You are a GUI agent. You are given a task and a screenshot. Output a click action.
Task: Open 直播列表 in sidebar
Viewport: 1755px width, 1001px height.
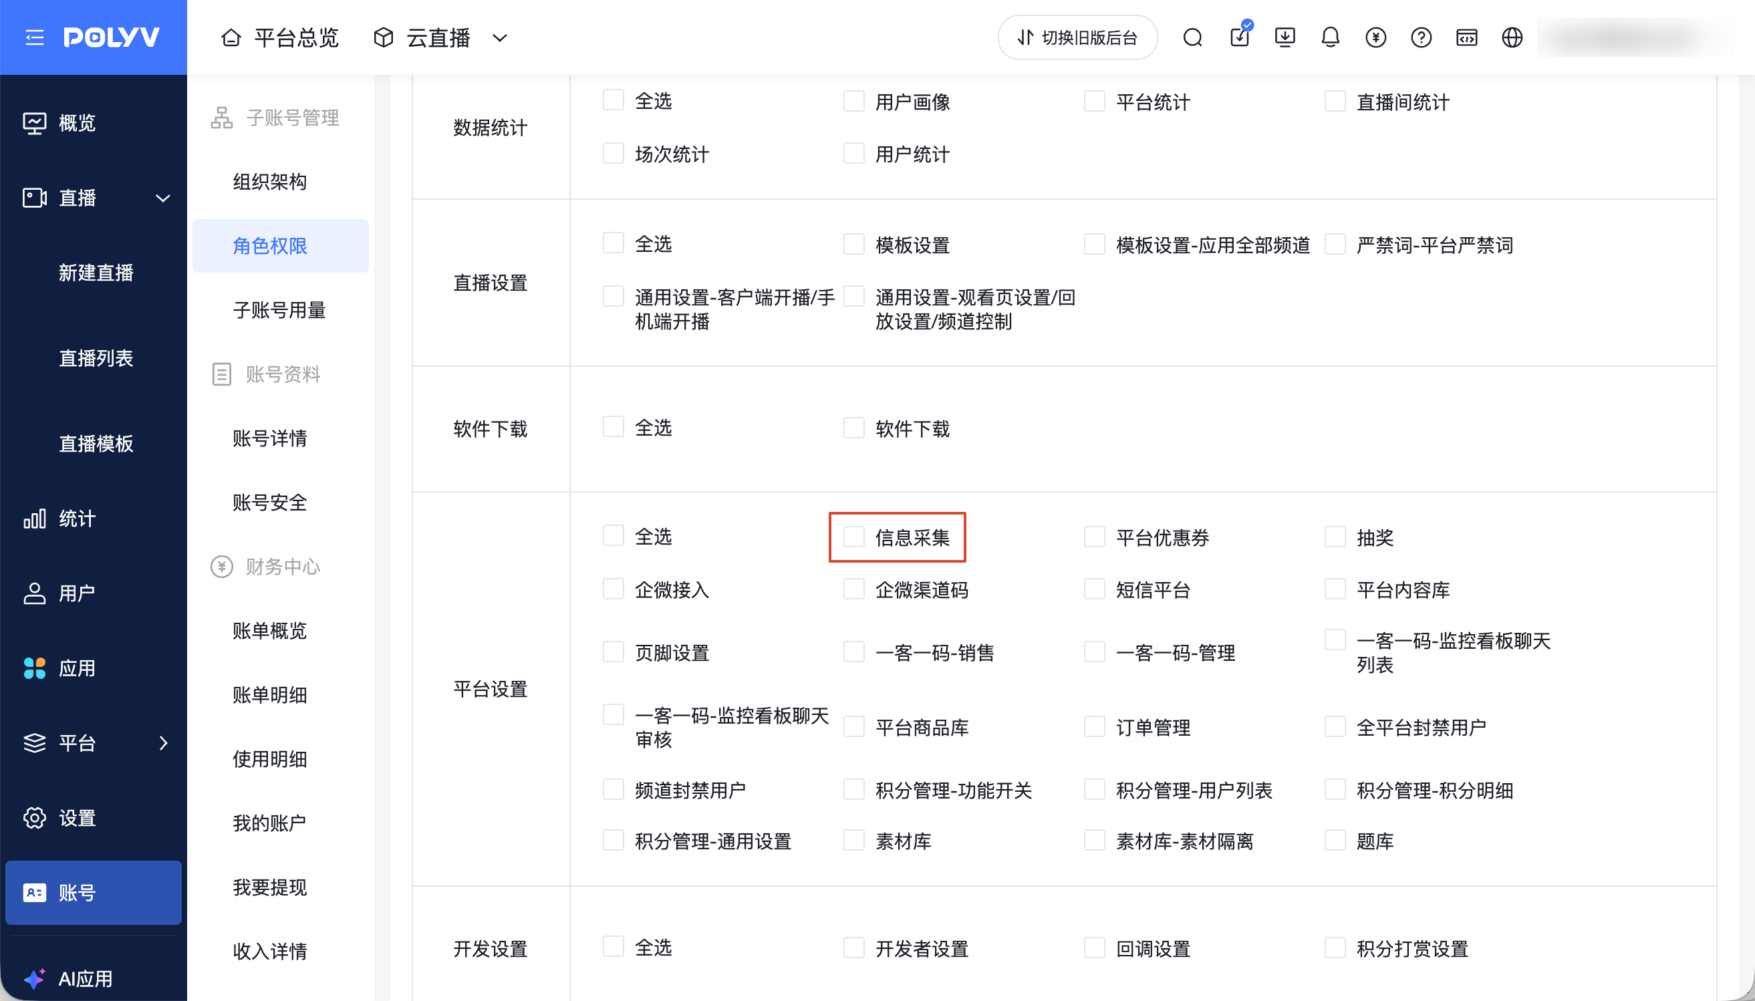point(96,358)
